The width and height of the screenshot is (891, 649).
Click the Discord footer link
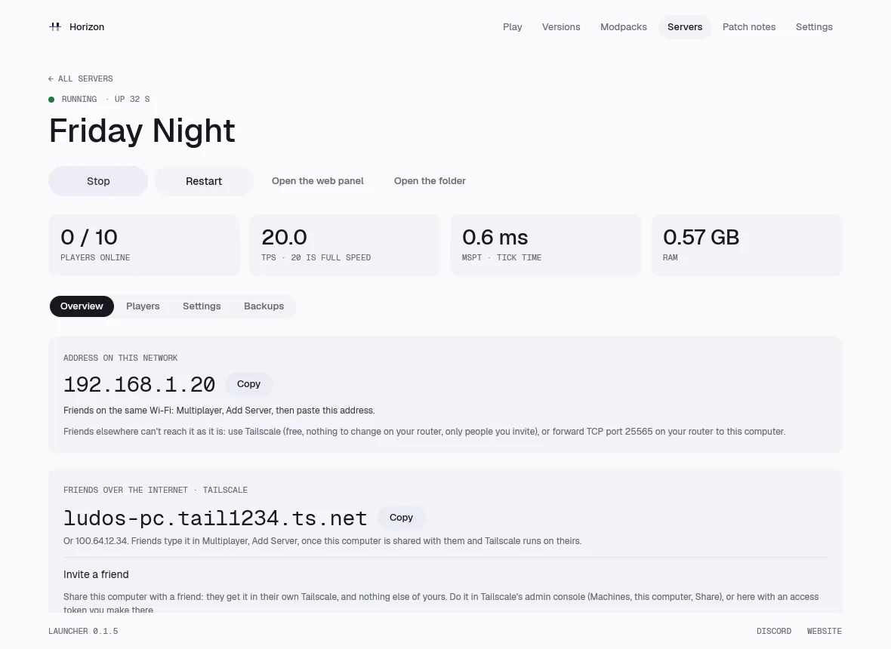click(x=774, y=632)
